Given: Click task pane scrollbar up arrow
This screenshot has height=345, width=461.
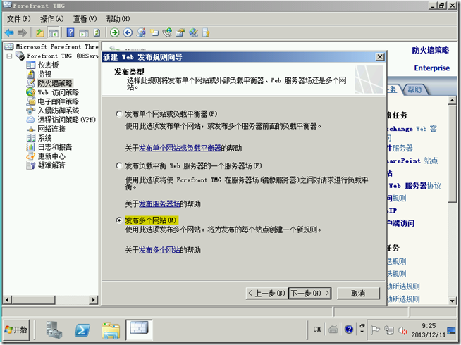Looking at the screenshot, I should [x=452, y=101].
